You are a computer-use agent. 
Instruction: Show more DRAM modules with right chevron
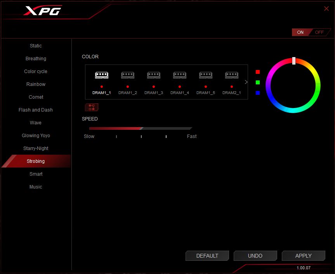click(246, 82)
